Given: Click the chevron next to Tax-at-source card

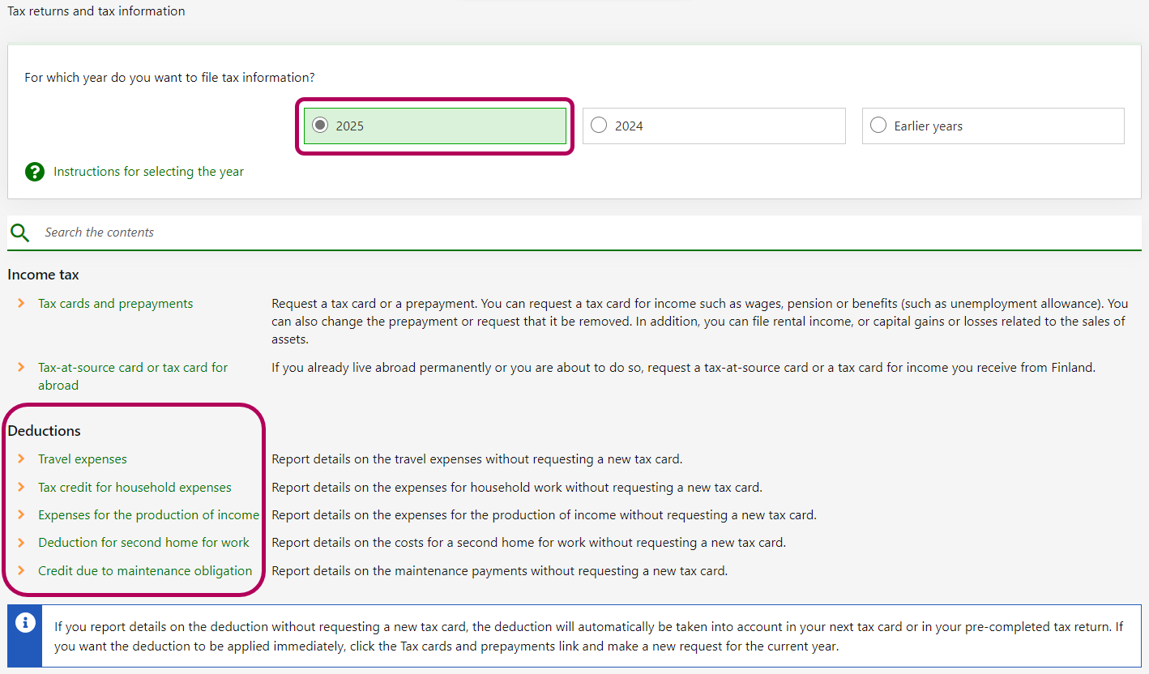Looking at the screenshot, I should click(21, 368).
